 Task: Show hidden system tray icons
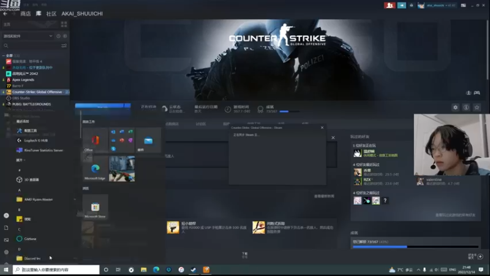418,269
